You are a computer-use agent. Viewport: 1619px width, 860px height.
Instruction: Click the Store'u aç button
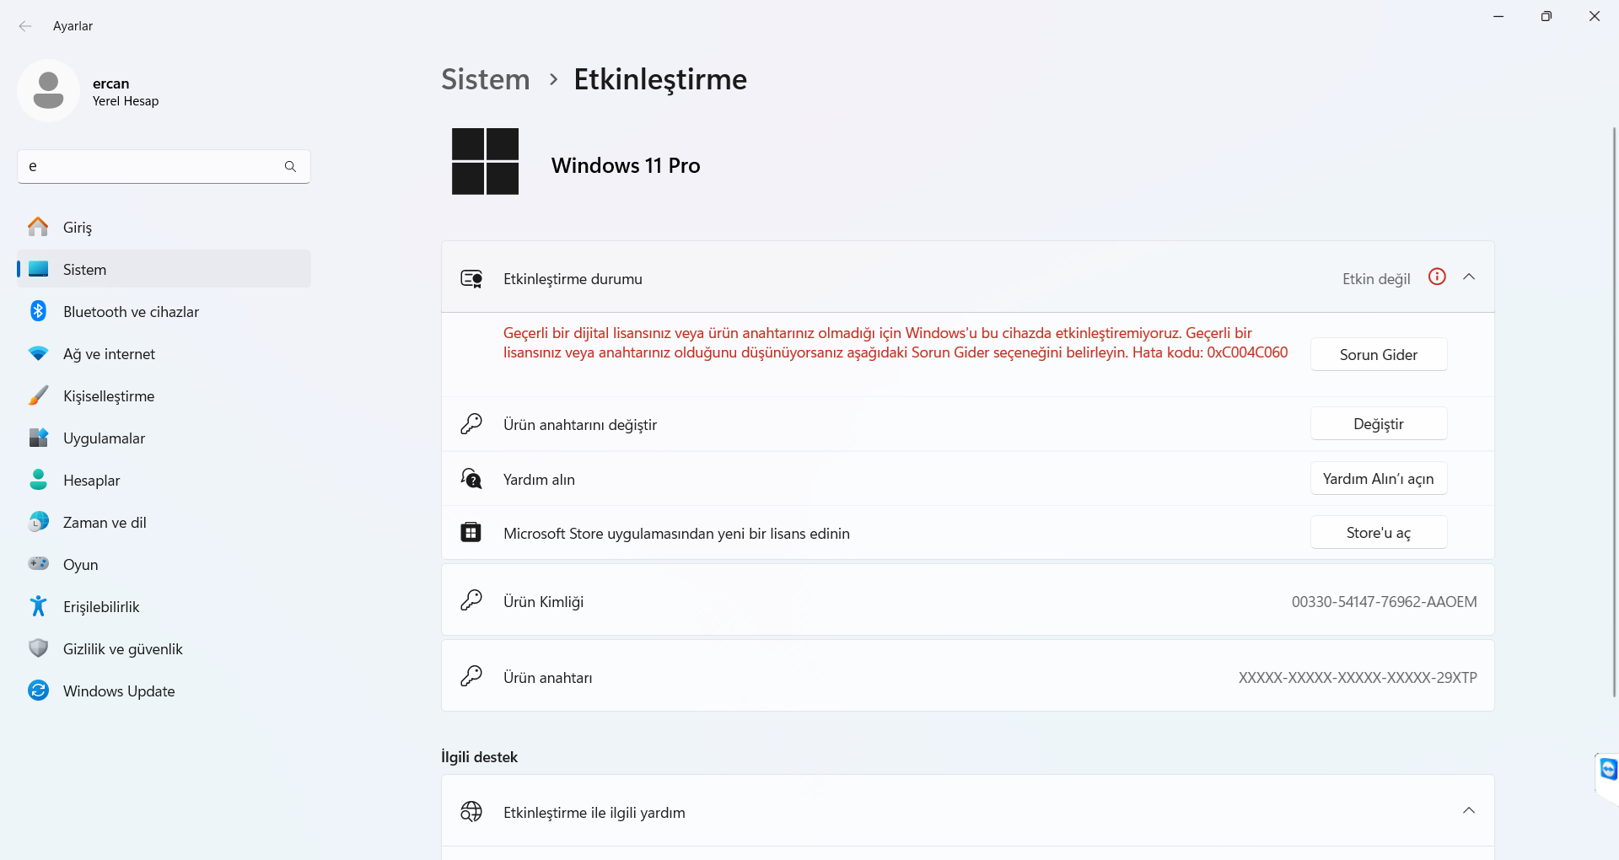pyautogui.click(x=1379, y=532)
